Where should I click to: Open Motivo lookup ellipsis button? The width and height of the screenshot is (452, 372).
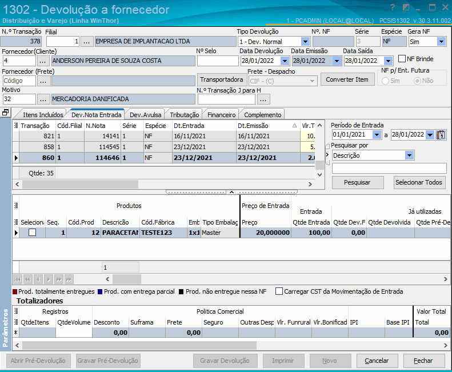[43, 99]
